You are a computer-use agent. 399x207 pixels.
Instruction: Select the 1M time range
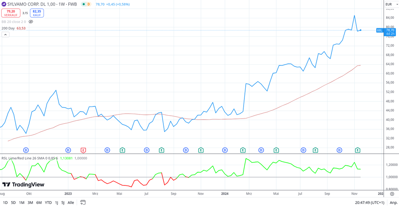(22, 203)
